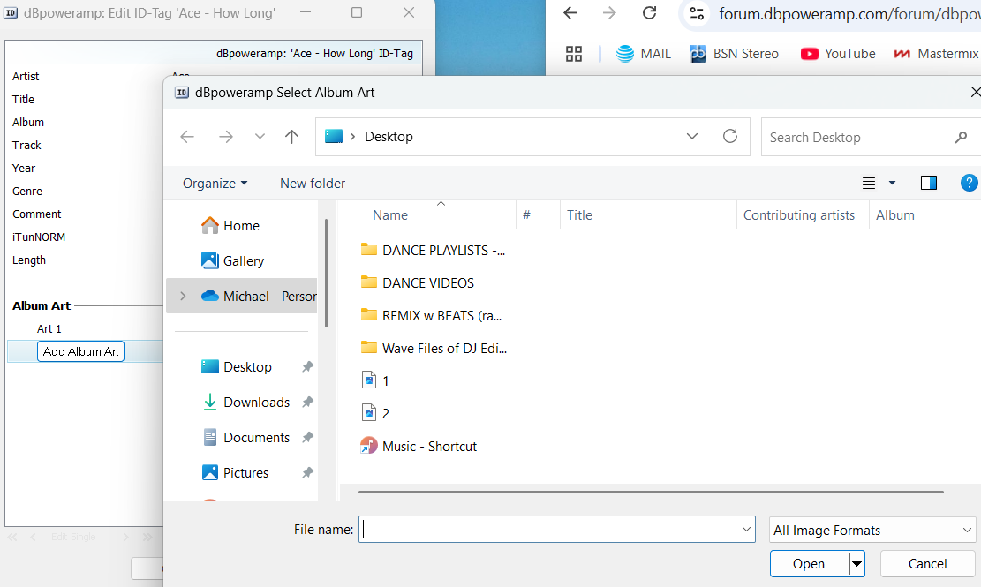Image resolution: width=981 pixels, height=587 pixels.
Task: Select the Artist field label
Action: tap(26, 76)
